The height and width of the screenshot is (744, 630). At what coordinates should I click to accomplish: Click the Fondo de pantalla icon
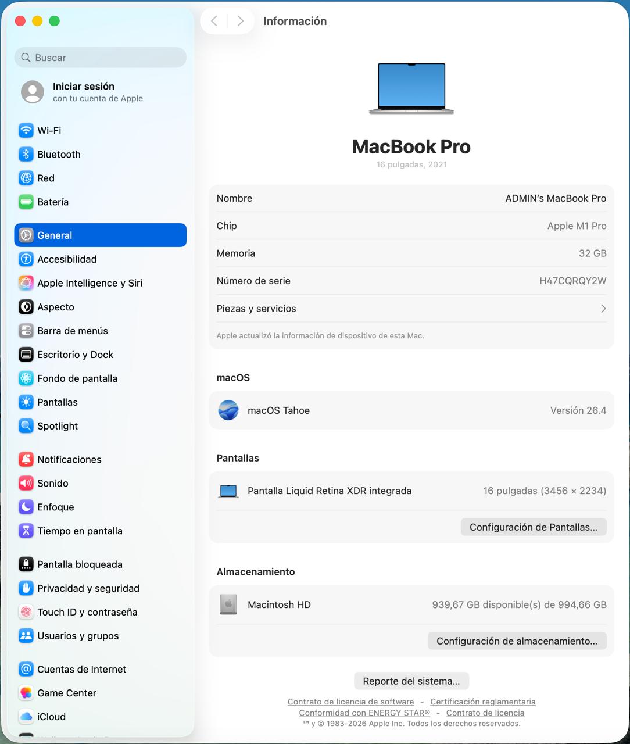pyautogui.click(x=26, y=378)
